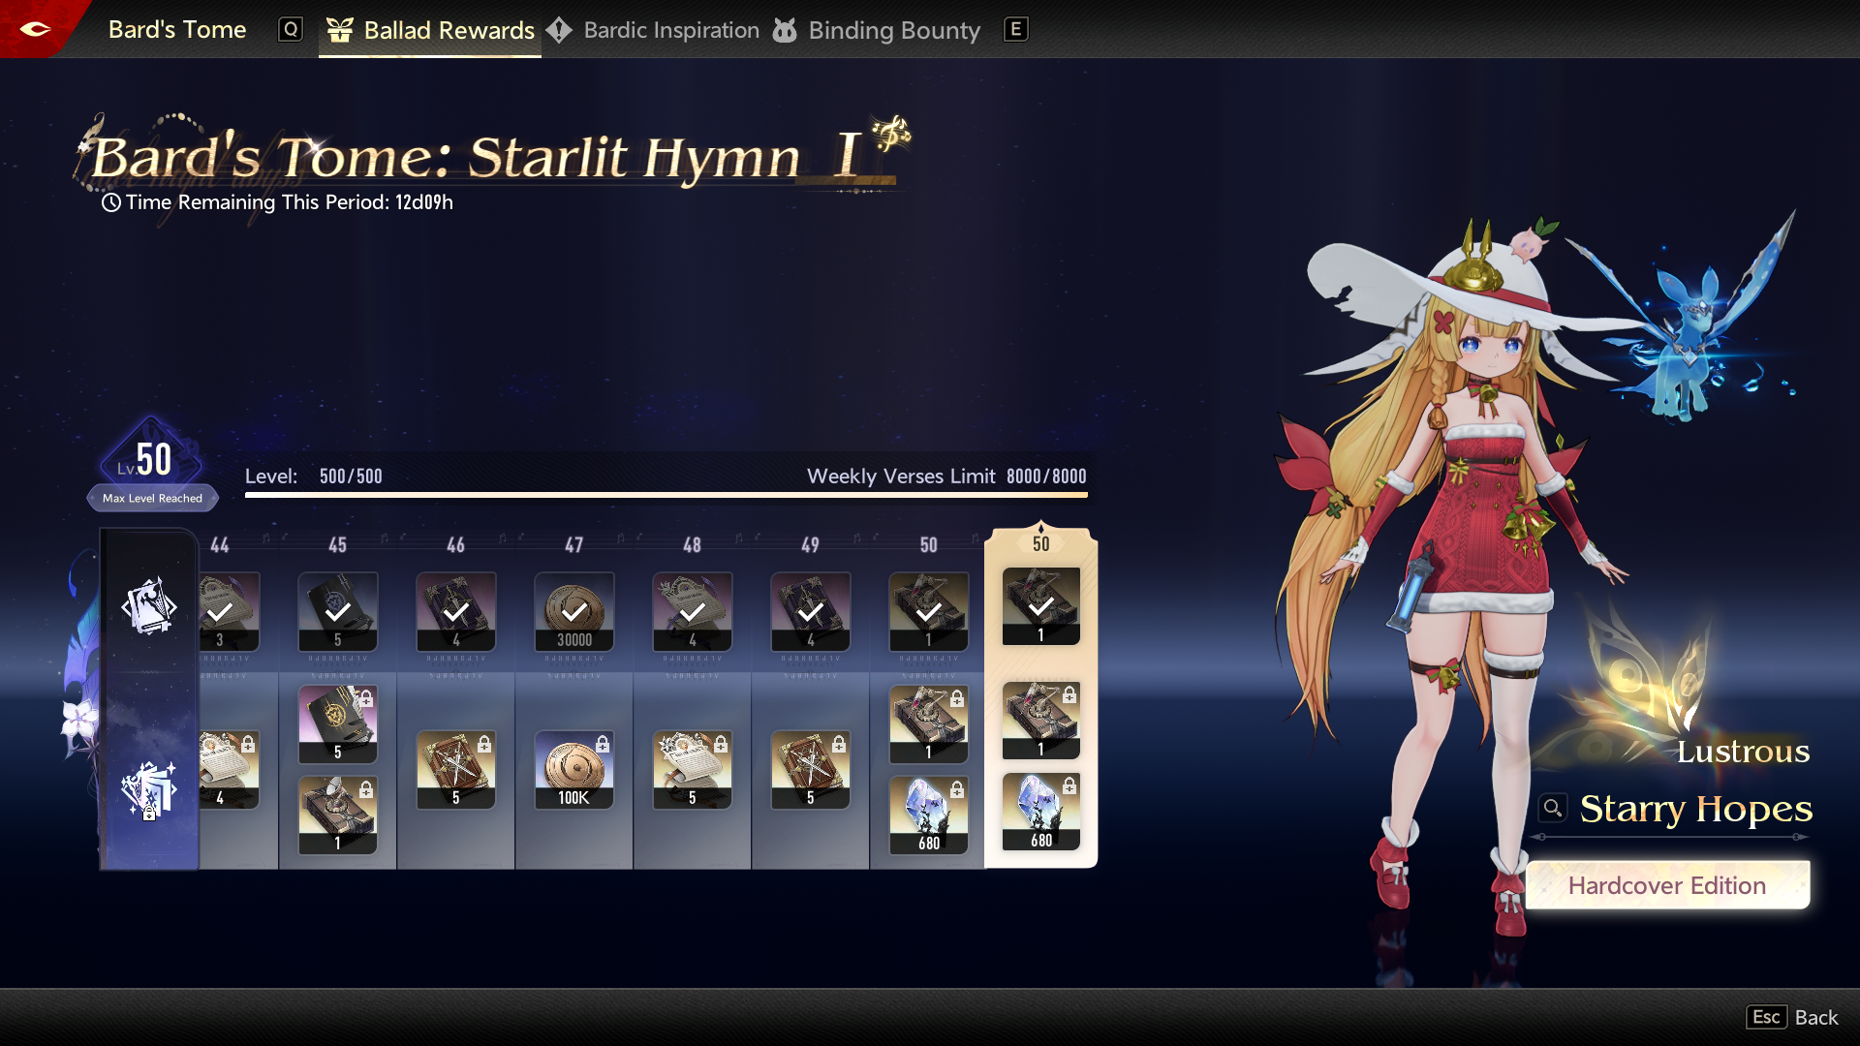The width and height of the screenshot is (1860, 1046).
Task: Click the magnifier beside Starry Hopes
Action: (x=1553, y=808)
